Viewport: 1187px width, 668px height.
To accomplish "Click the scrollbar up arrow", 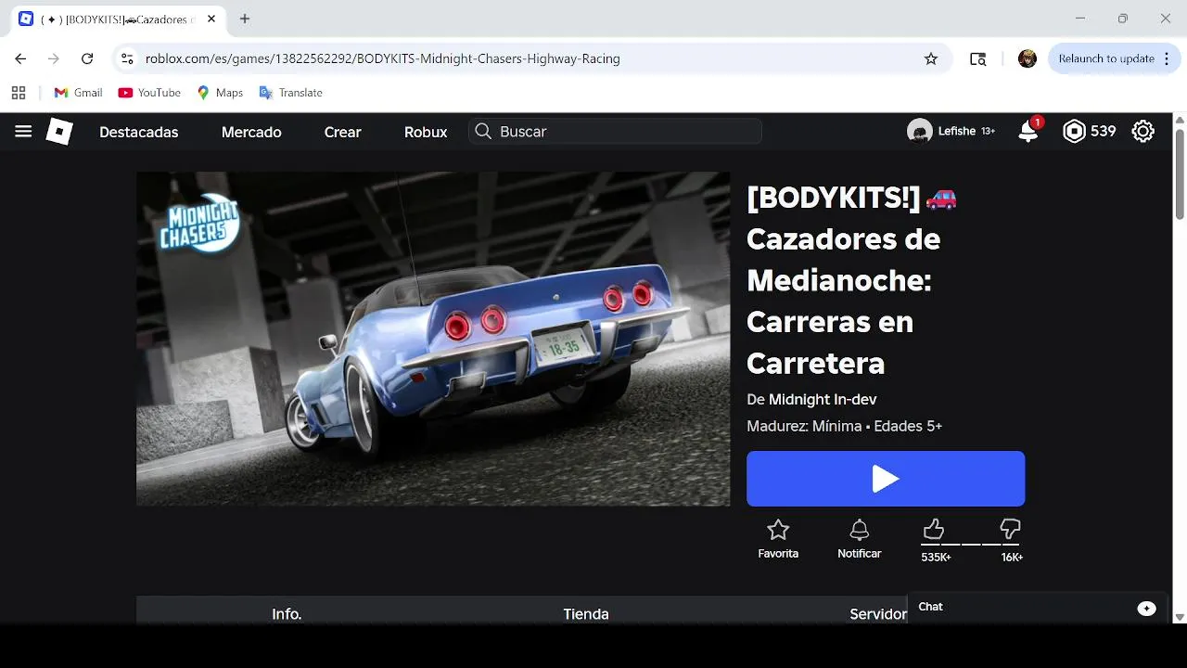I will [x=1180, y=121].
